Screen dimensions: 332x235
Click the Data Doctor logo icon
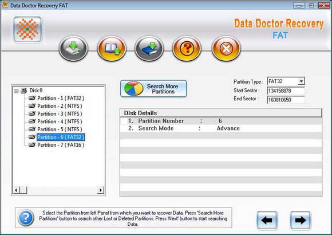tap(27, 29)
